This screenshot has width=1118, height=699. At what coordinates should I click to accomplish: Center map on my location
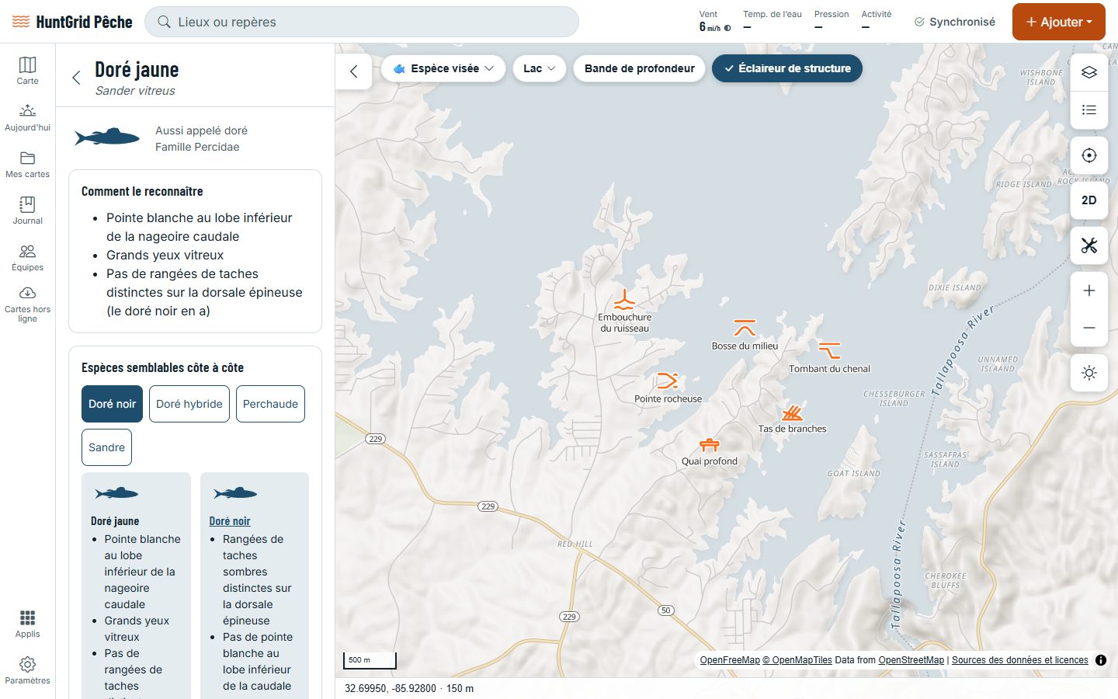[1089, 155]
